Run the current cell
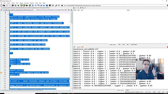Screen dimensions: 168x94 (21, 5)
